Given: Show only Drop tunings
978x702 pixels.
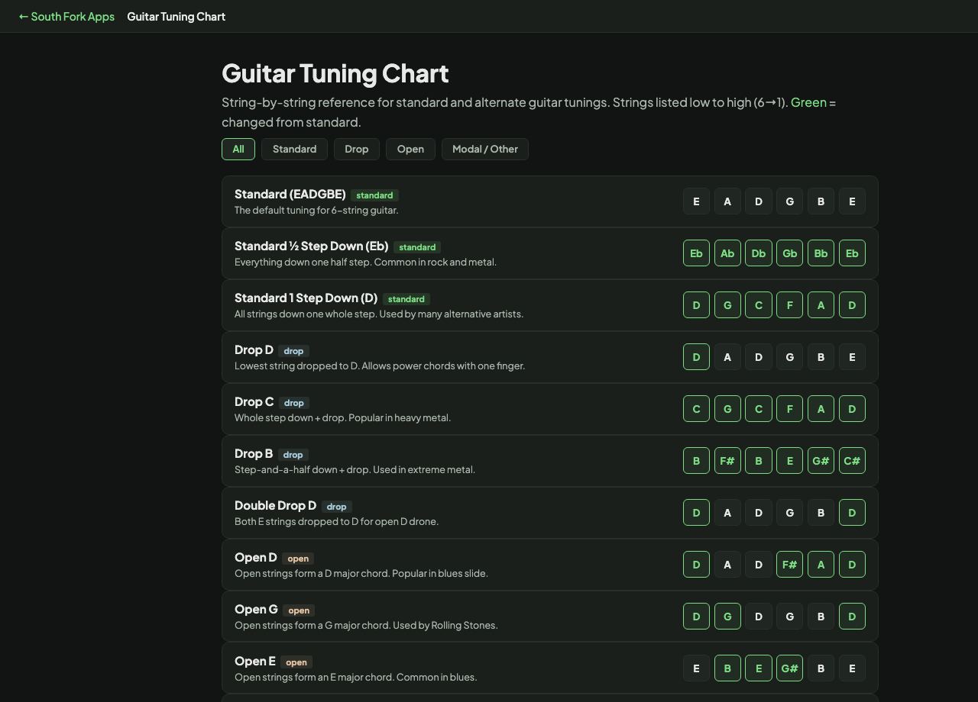Looking at the screenshot, I should click(357, 149).
